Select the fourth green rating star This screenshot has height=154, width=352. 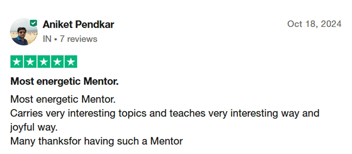57,62
